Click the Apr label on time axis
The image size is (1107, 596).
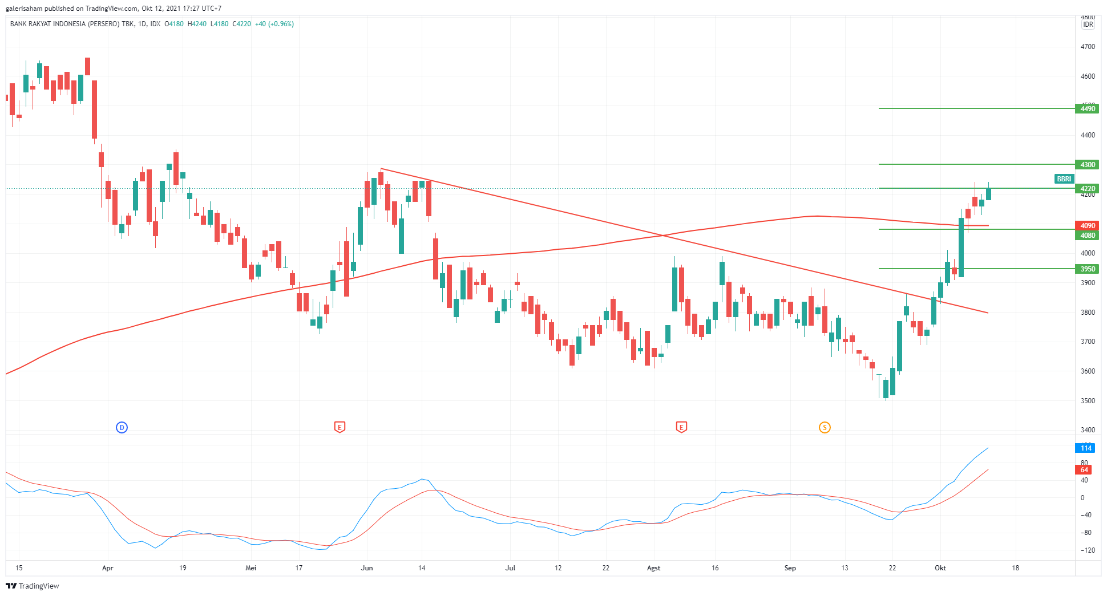pyautogui.click(x=107, y=568)
